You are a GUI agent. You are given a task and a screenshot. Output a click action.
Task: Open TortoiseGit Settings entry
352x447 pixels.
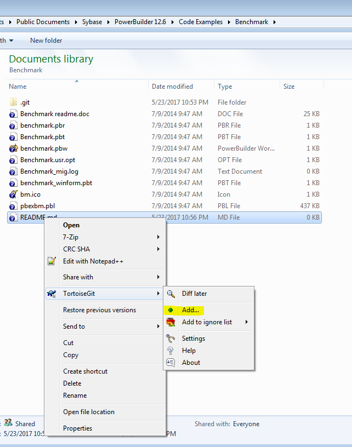click(x=194, y=339)
